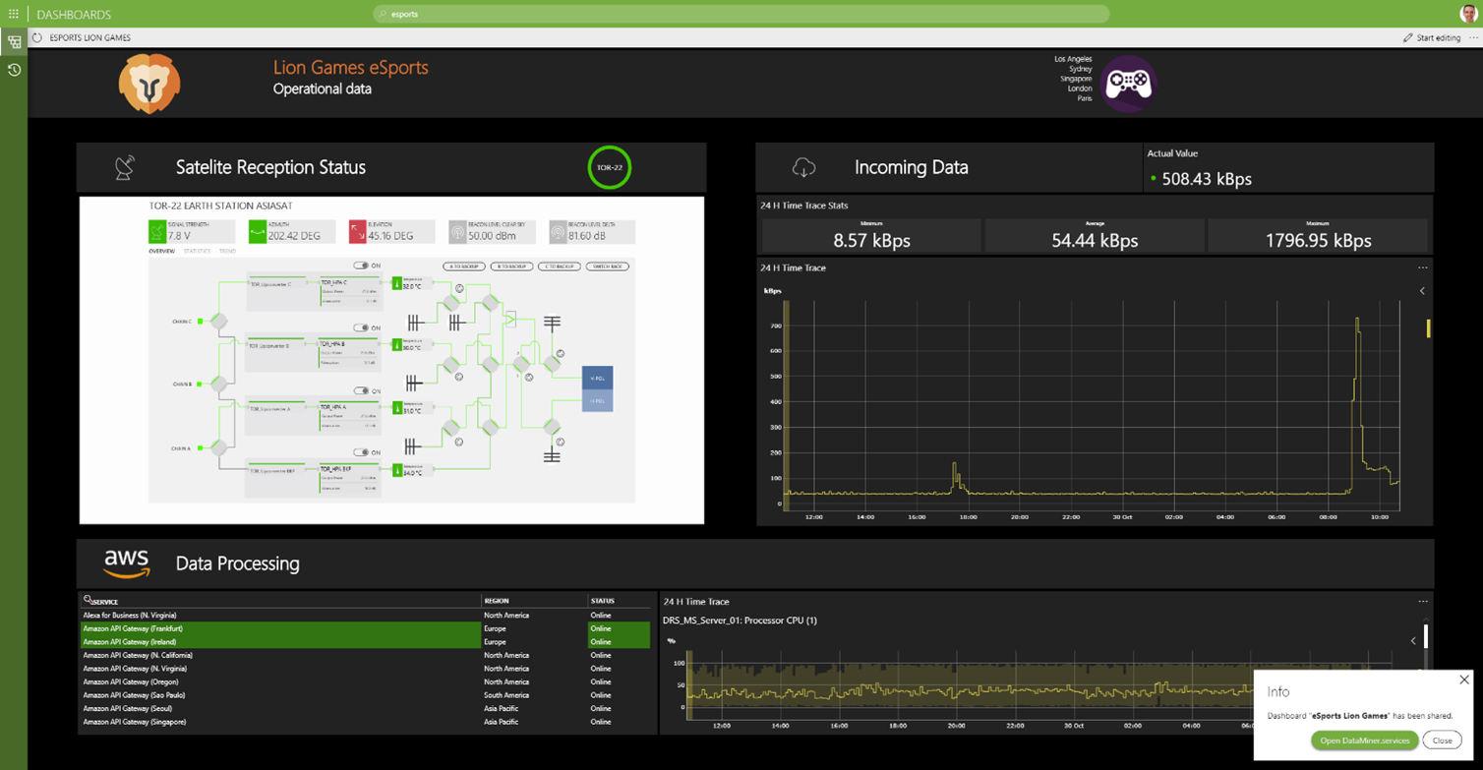Open the recent history clock icon in the sidebar

[x=14, y=70]
